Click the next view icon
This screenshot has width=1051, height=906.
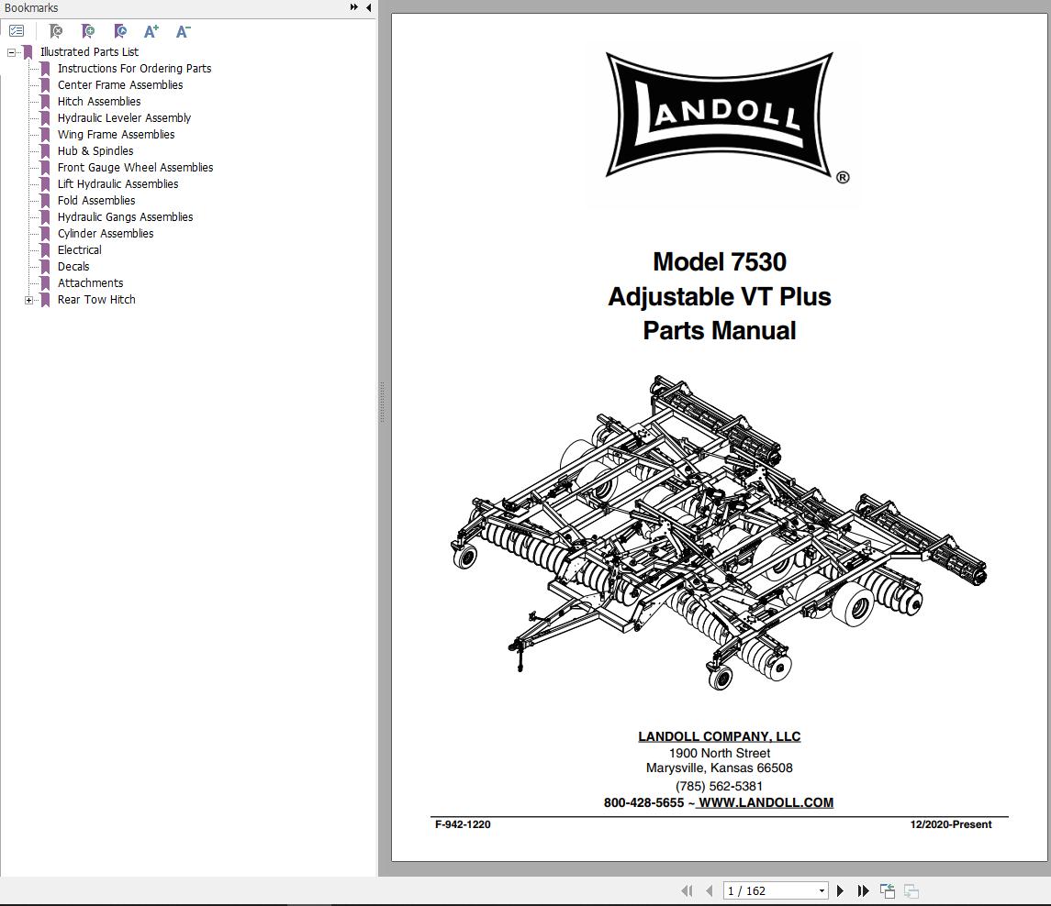(x=911, y=889)
